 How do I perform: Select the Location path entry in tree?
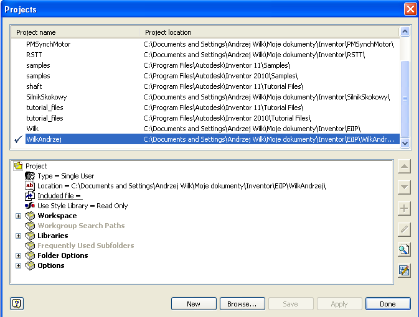[181, 186]
